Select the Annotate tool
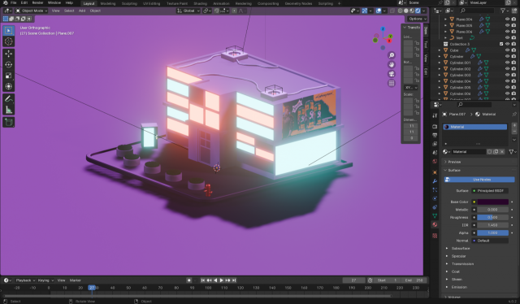 tap(9, 99)
